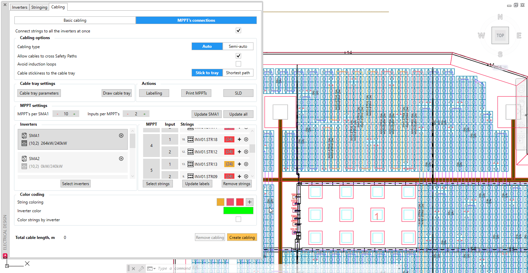Close the command line with X
The width and height of the screenshot is (528, 273).
point(133,268)
